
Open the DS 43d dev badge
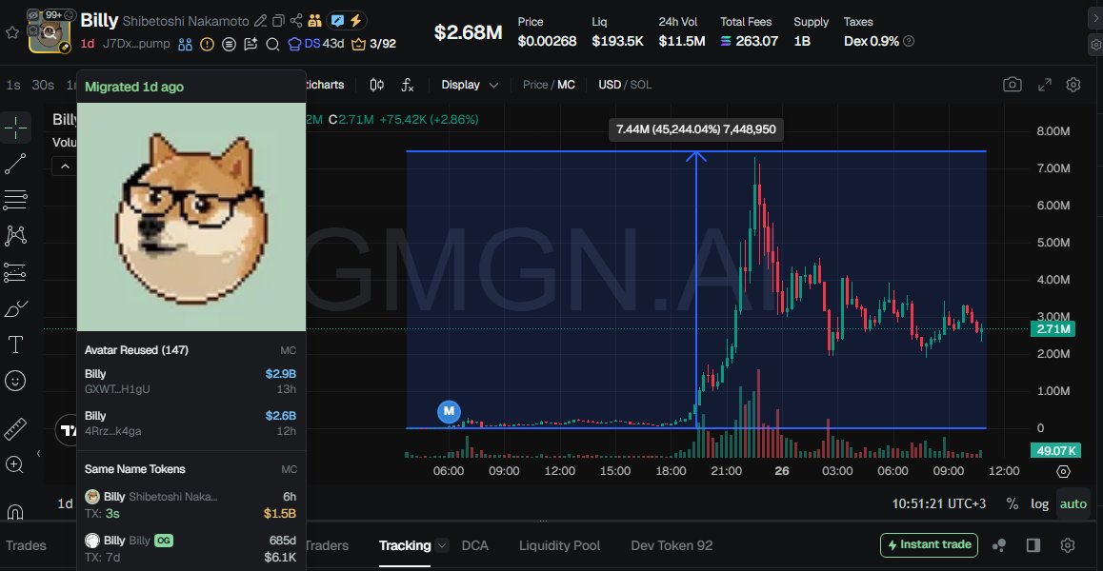[316, 45]
